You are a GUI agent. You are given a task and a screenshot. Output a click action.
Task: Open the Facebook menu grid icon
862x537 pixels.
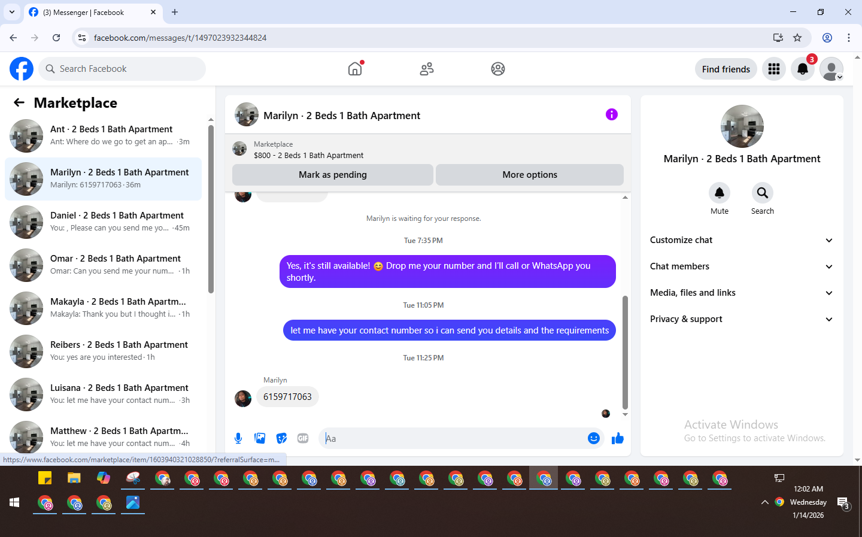click(x=774, y=69)
